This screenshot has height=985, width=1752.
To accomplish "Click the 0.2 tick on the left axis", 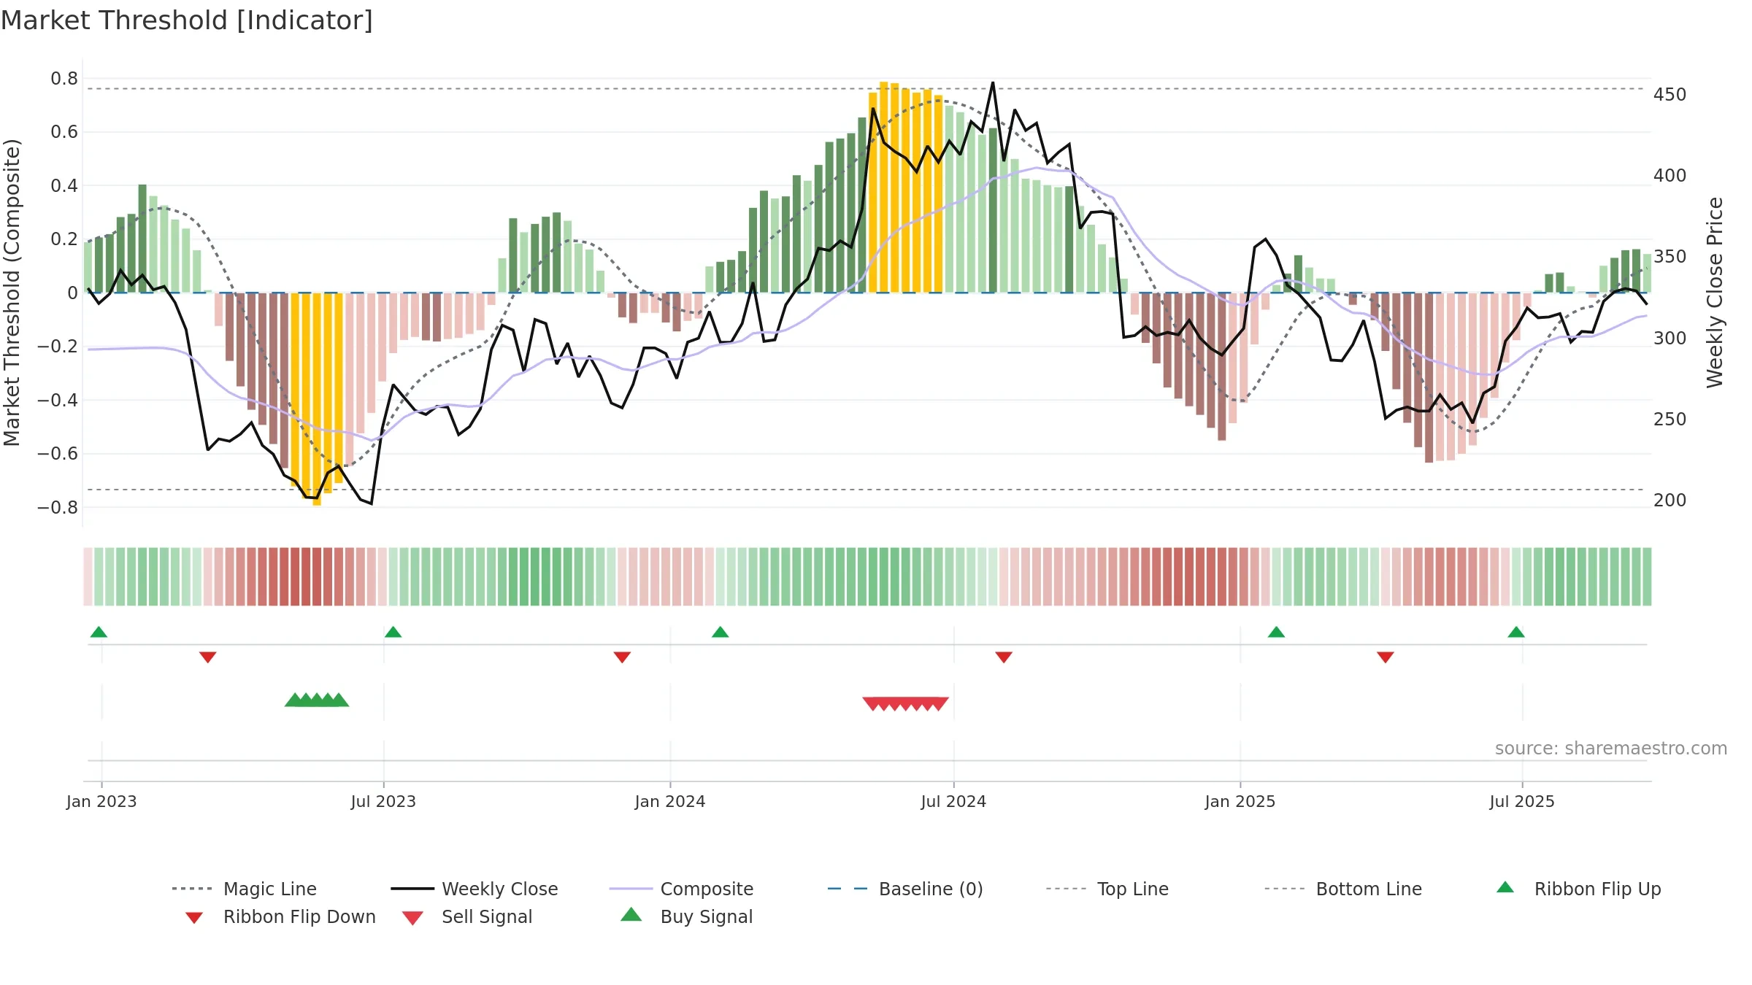I will 64,239.
